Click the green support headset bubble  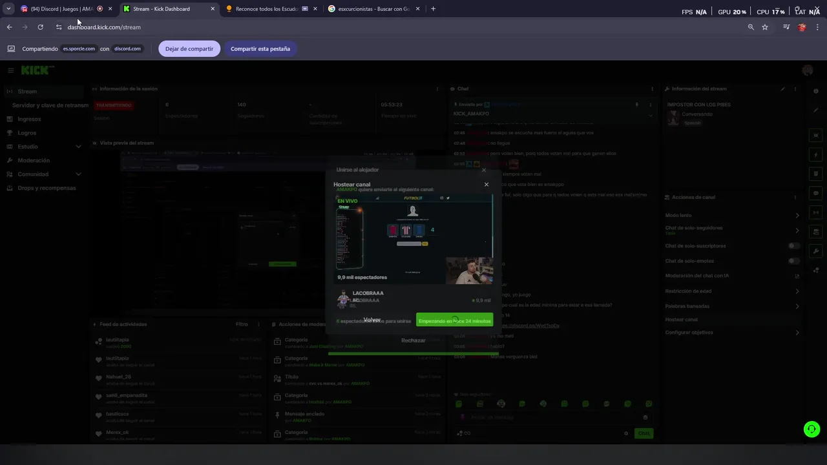(811, 429)
